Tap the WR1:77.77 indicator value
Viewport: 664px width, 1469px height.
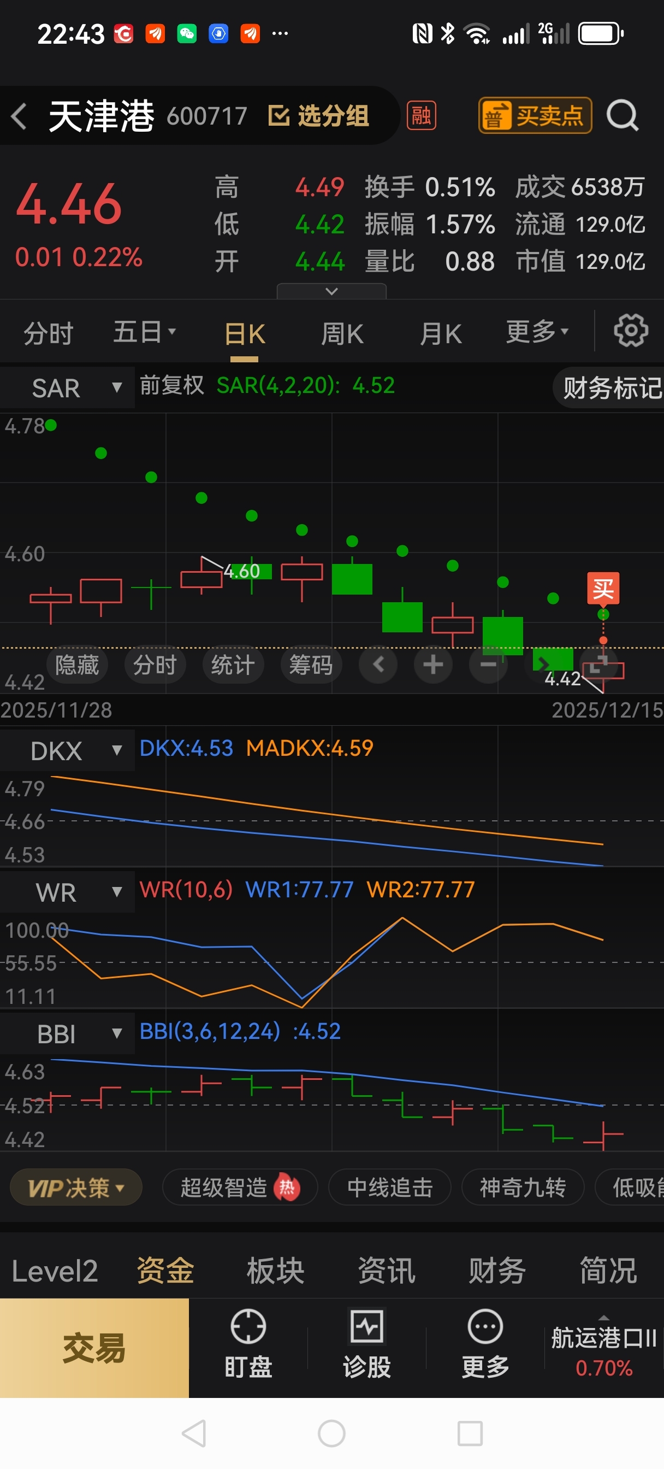coord(299,890)
